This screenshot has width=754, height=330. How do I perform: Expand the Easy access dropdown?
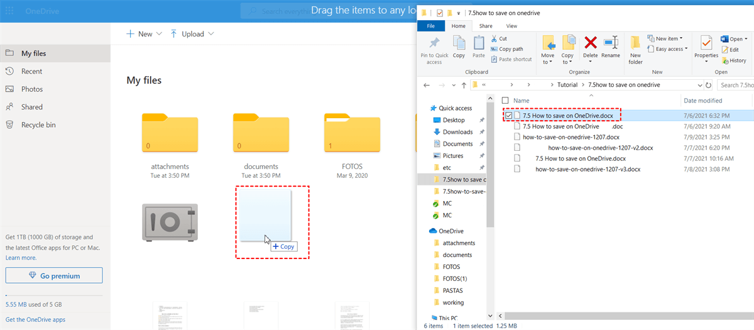point(667,49)
